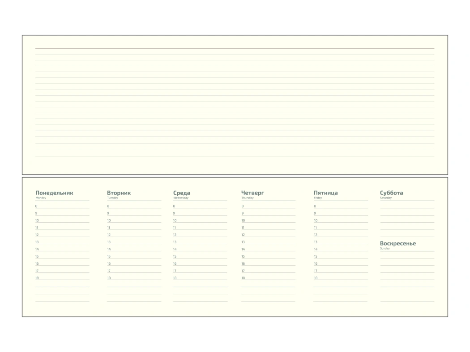This screenshot has height=352, width=470.
Task: Click hour 13 under Среда
Action: point(175,242)
